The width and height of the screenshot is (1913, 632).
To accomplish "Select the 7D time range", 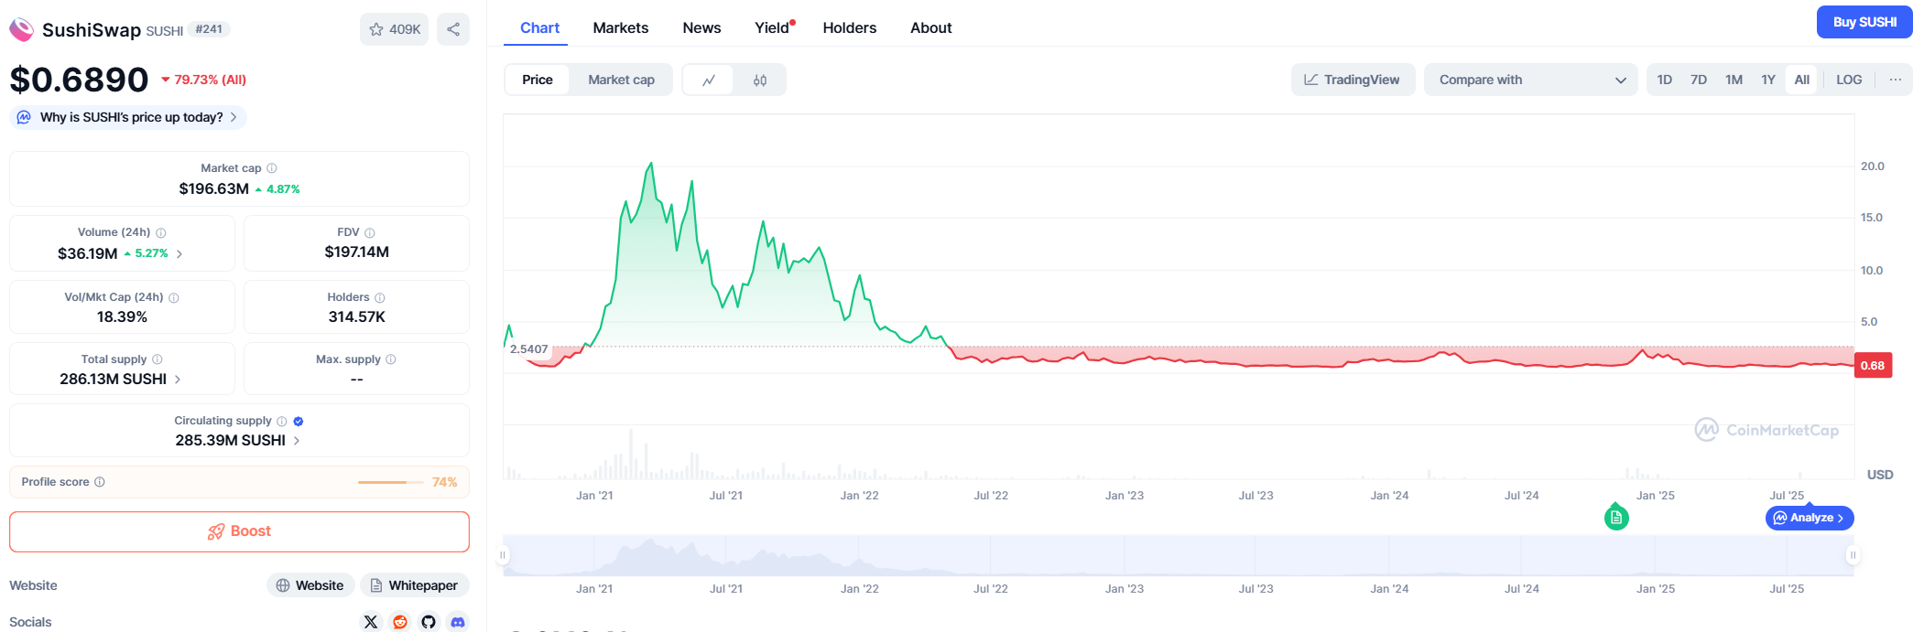I will coord(1698,80).
